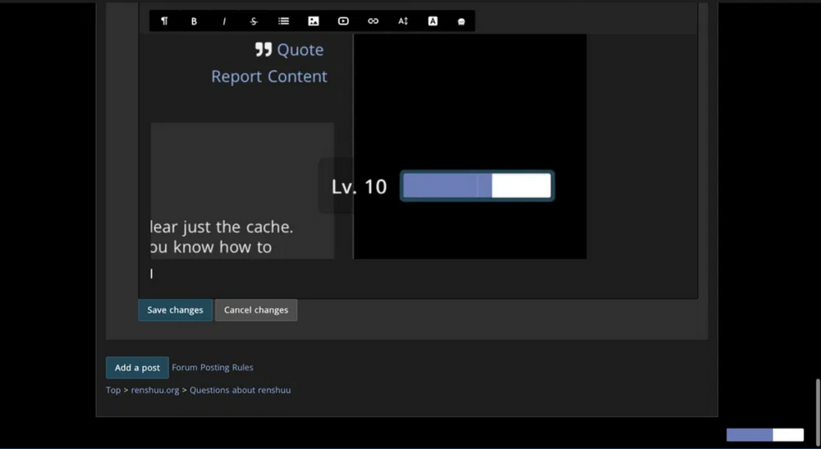This screenshot has width=821, height=449.
Task: Toggle bold formatting in editor toolbar
Action: 194,21
